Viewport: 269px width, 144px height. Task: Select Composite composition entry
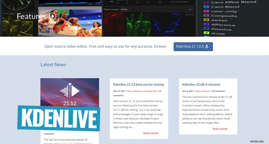(x=224, y=16)
